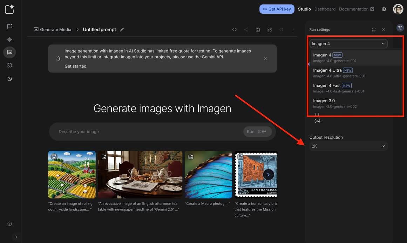Select Imagen 4 Fast from the model list
Screen dimensions: 407x243
point(356,88)
